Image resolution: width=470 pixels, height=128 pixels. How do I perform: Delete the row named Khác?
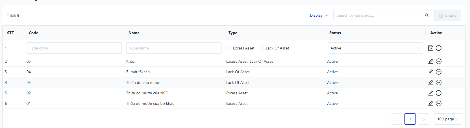[x=439, y=61]
